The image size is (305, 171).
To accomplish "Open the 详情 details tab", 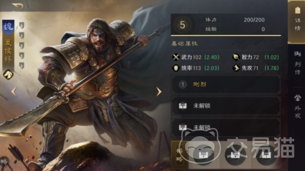I will tap(297, 22).
